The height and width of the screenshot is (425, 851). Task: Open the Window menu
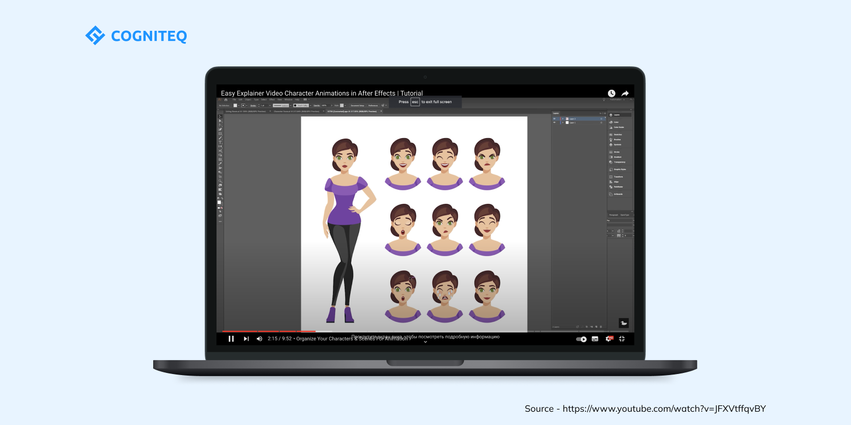288,99
